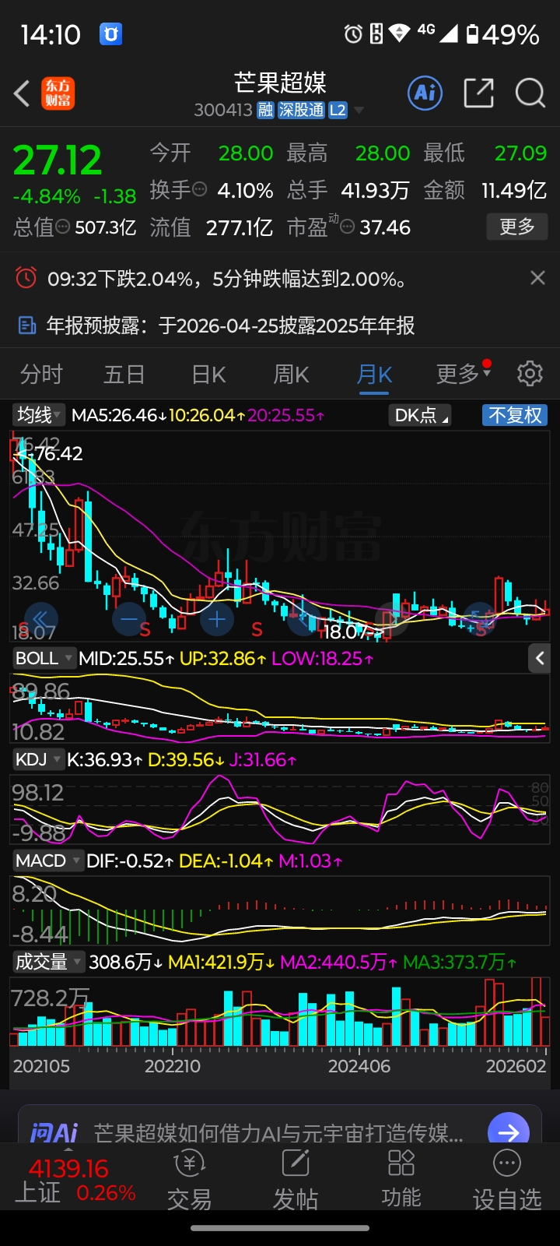Tap the share export icon
This screenshot has width=560, height=1246.
(478, 93)
